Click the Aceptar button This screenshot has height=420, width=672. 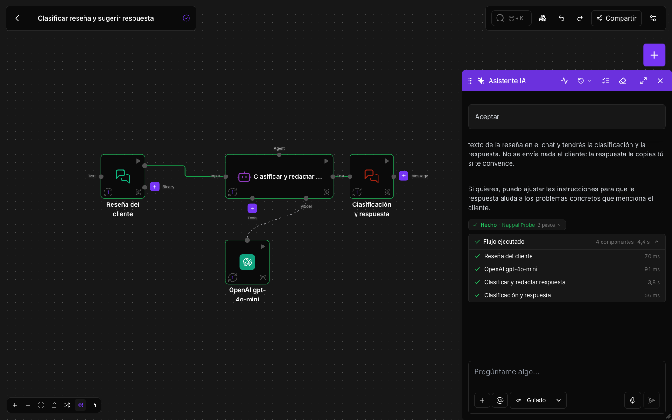tap(567, 117)
